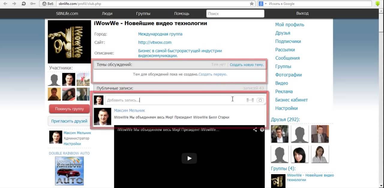Open Бизнес кабинет in the sidebar
The image size is (384, 188).
(292, 100)
